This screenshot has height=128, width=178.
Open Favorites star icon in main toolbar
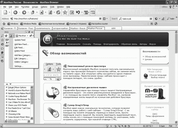coord(65,12)
